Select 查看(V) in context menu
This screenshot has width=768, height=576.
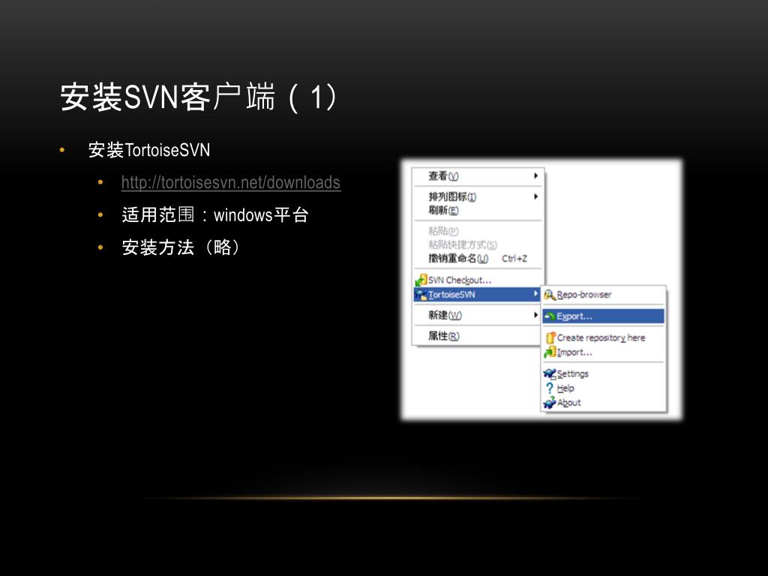[x=478, y=175]
